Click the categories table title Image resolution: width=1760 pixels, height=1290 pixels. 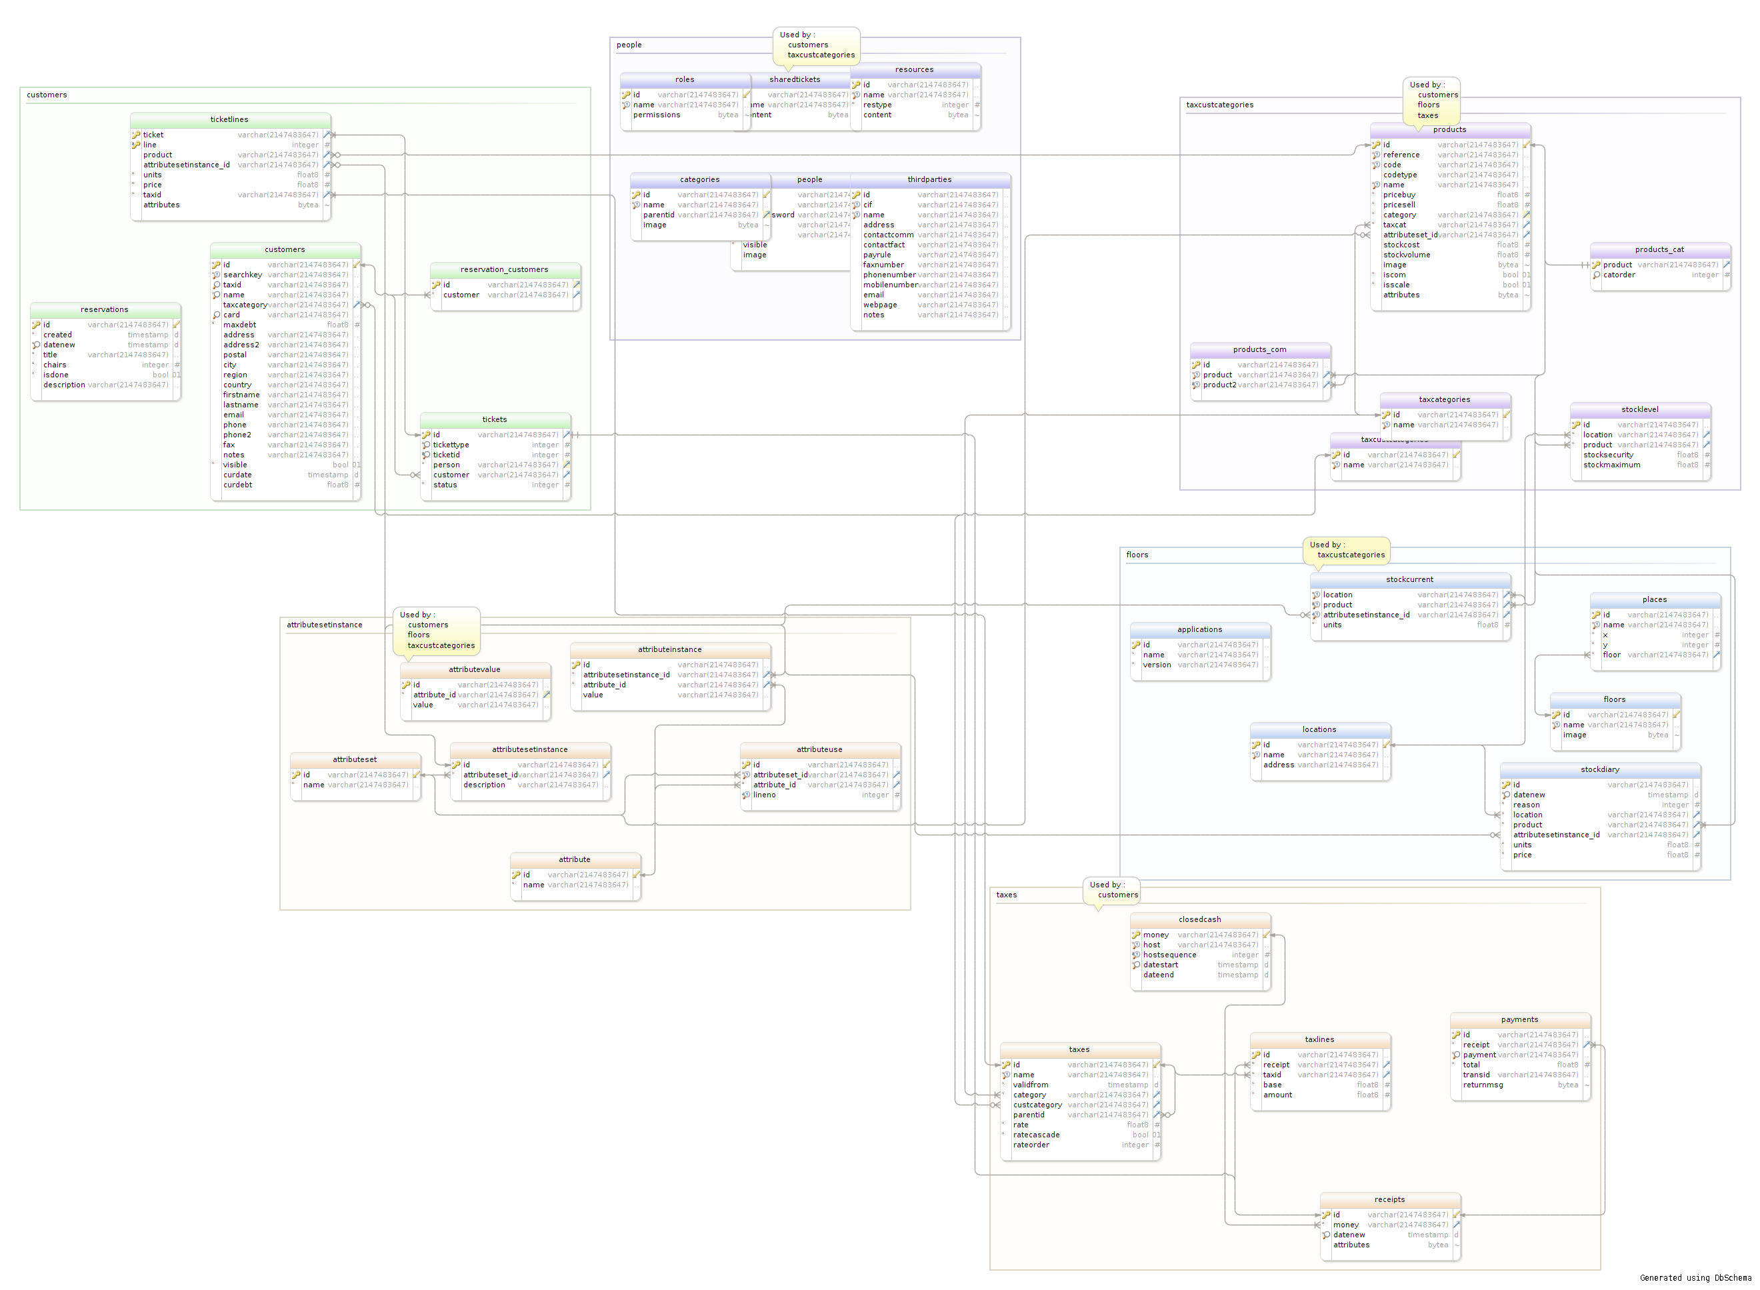point(699,179)
